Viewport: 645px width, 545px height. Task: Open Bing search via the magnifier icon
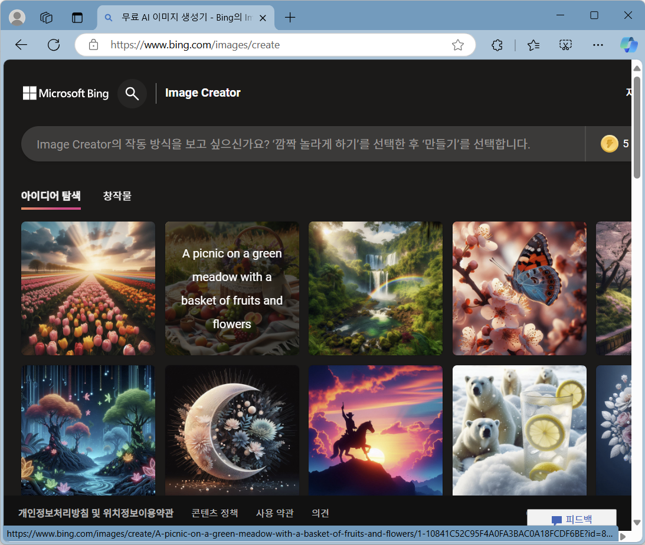132,93
